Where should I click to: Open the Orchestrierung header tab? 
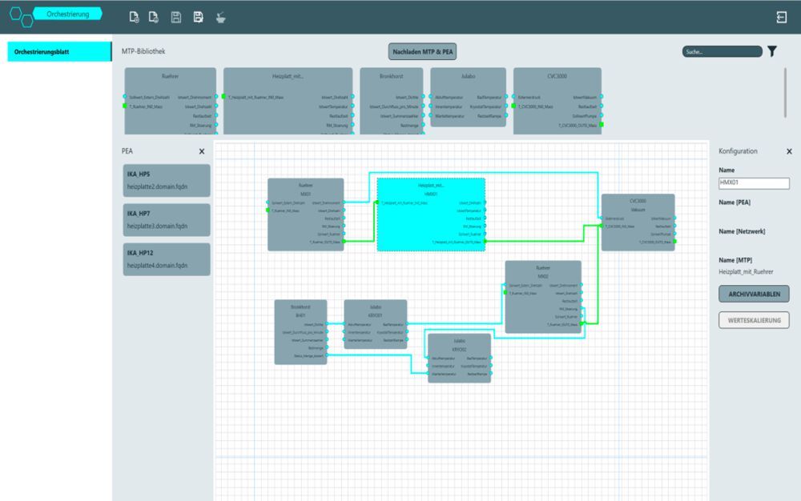(68, 14)
